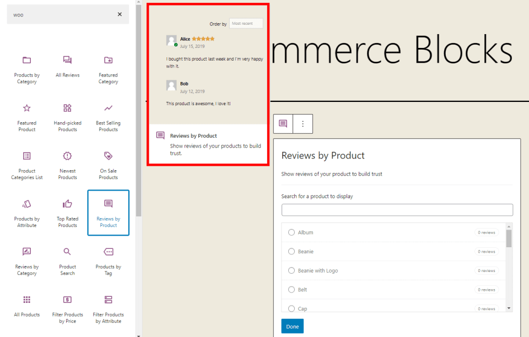This screenshot has width=529, height=337.
Task: Add the Featured Product block
Action: 26,117
